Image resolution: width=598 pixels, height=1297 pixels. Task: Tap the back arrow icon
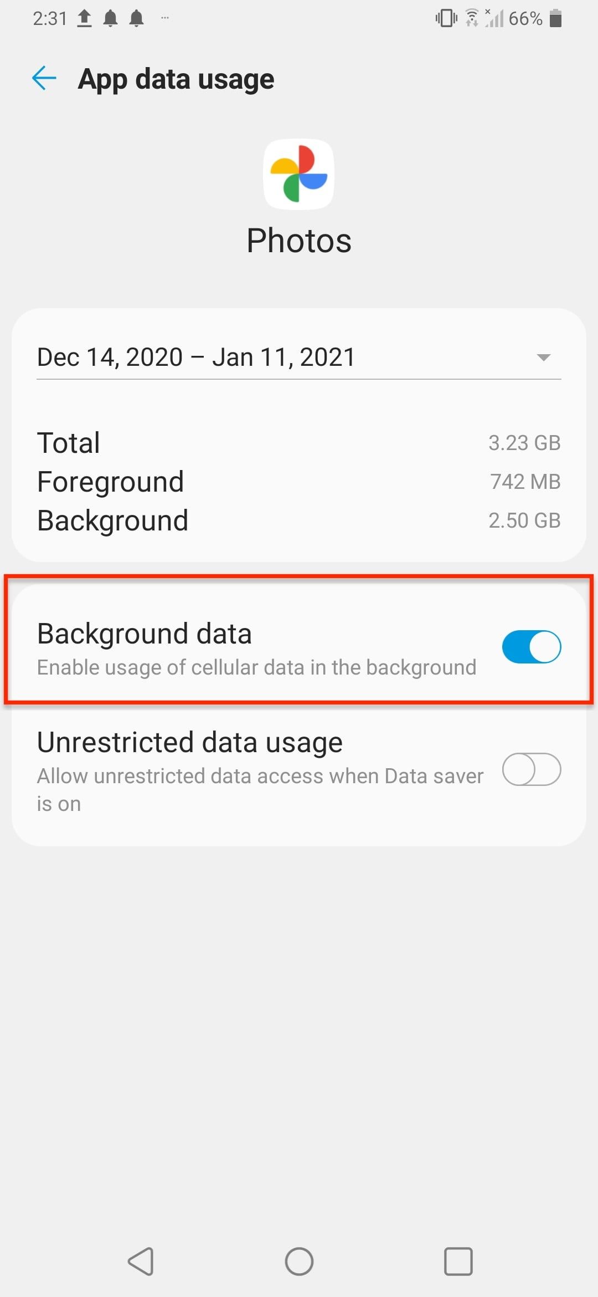(x=44, y=78)
